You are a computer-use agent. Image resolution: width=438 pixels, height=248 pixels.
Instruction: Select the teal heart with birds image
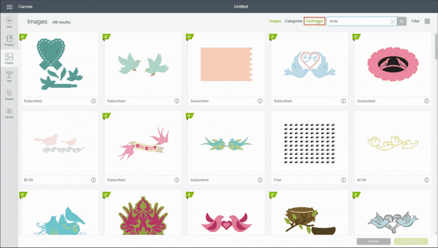[60, 64]
